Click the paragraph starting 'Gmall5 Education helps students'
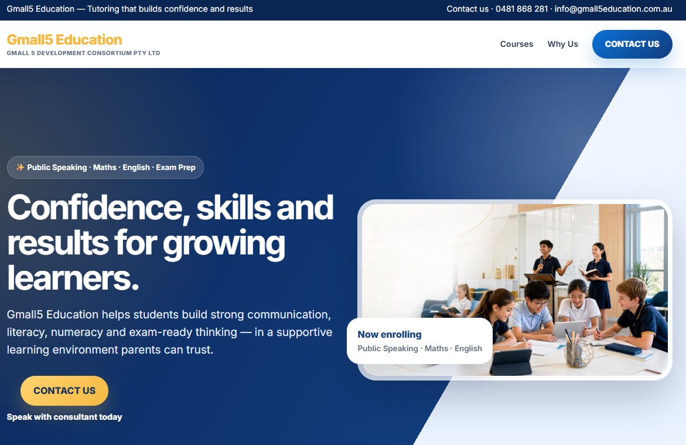Image resolution: width=686 pixels, height=445 pixels. pos(170,332)
